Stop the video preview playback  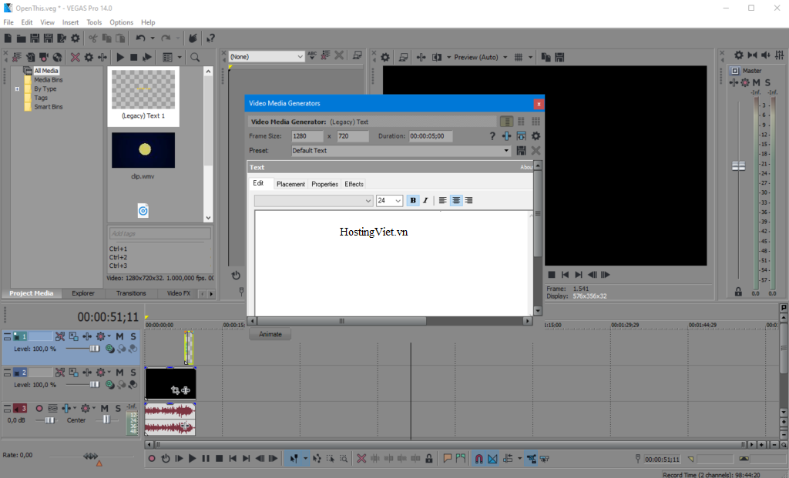[552, 275]
